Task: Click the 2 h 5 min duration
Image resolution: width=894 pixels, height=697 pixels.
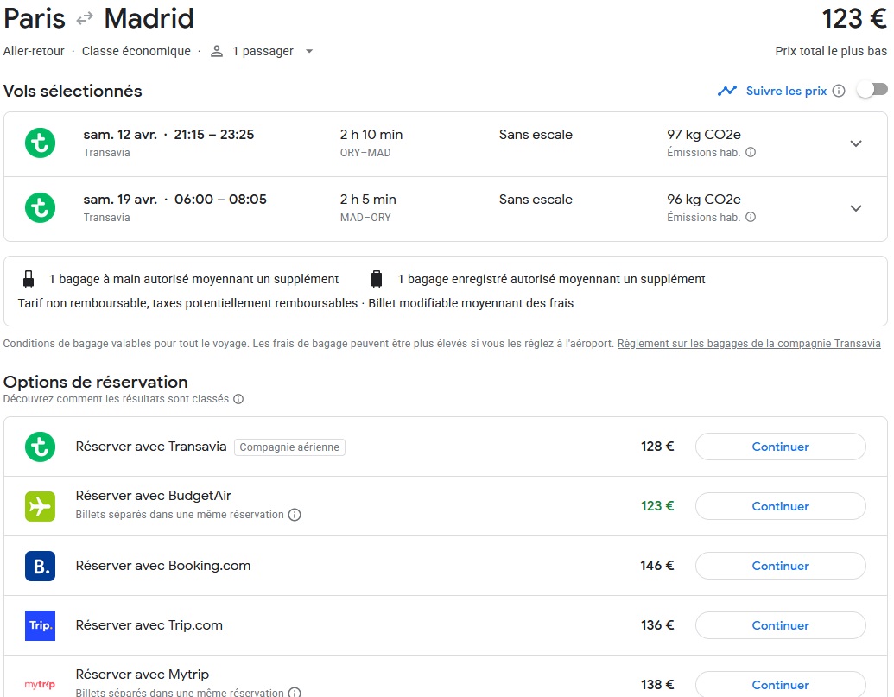Action: coord(368,200)
